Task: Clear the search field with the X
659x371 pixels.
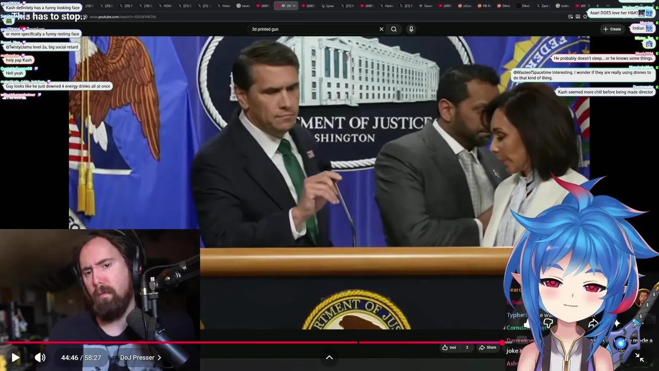Action: (x=381, y=29)
